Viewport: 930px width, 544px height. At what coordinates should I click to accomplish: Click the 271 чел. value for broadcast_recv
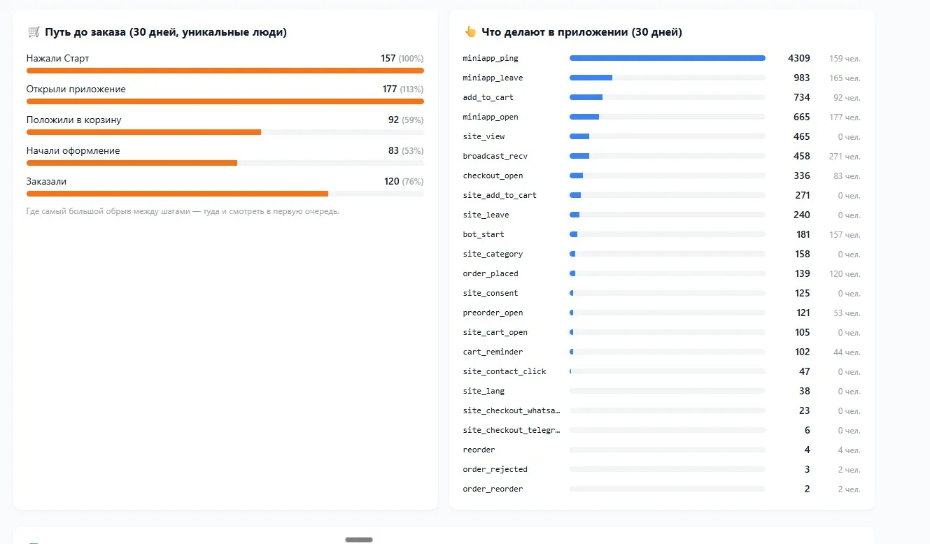point(845,157)
